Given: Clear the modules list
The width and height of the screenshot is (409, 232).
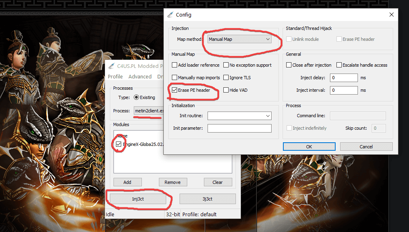Looking at the screenshot, I should click(218, 182).
